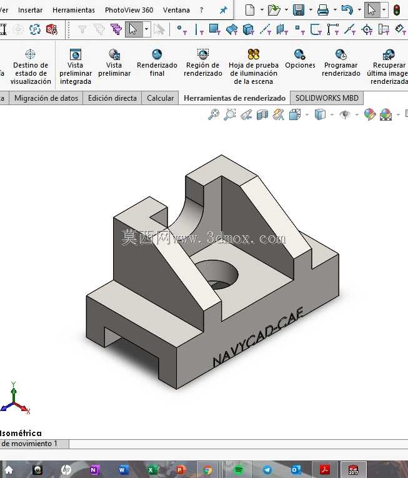The image size is (408, 478).
Task: Click the View orientation cube icon
Action: (295, 114)
